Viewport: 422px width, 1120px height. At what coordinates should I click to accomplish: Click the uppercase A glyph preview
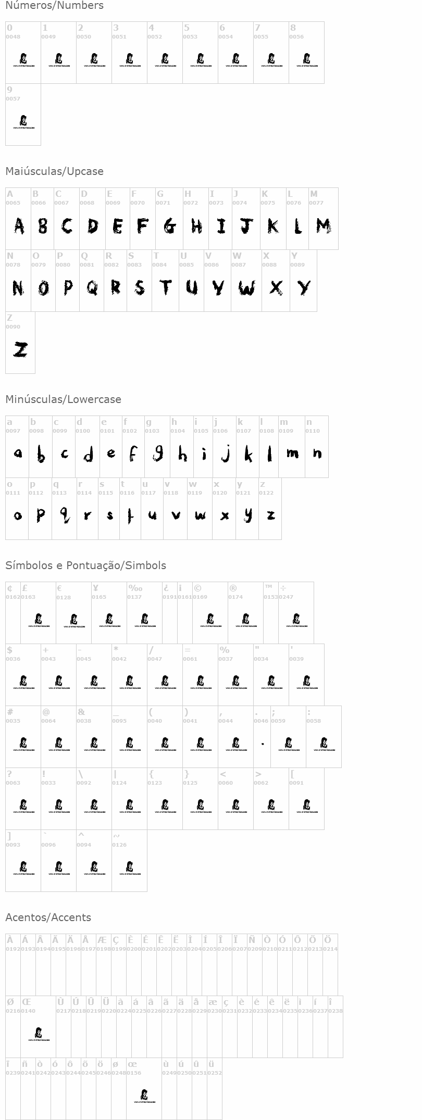(x=19, y=226)
